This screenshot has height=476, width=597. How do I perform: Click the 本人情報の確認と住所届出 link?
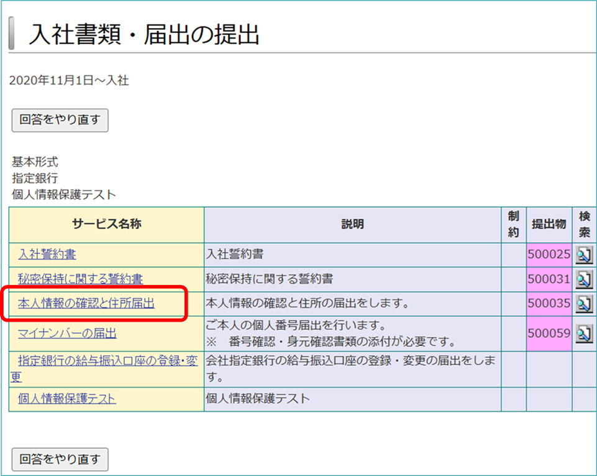(x=86, y=304)
